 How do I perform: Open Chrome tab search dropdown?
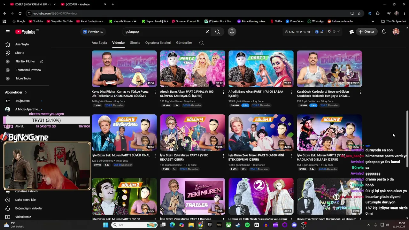click(4, 4)
